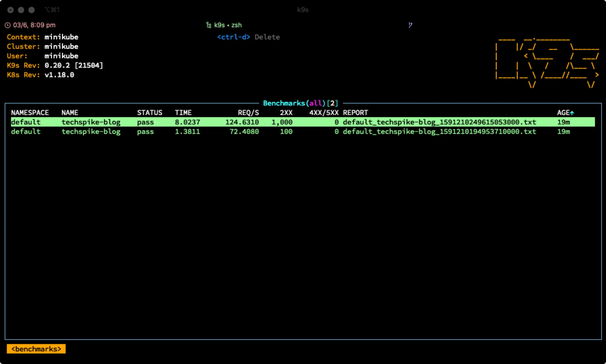Sort by the REQ/S column header
Image resolution: width=606 pixels, height=364 pixels.
(248, 113)
